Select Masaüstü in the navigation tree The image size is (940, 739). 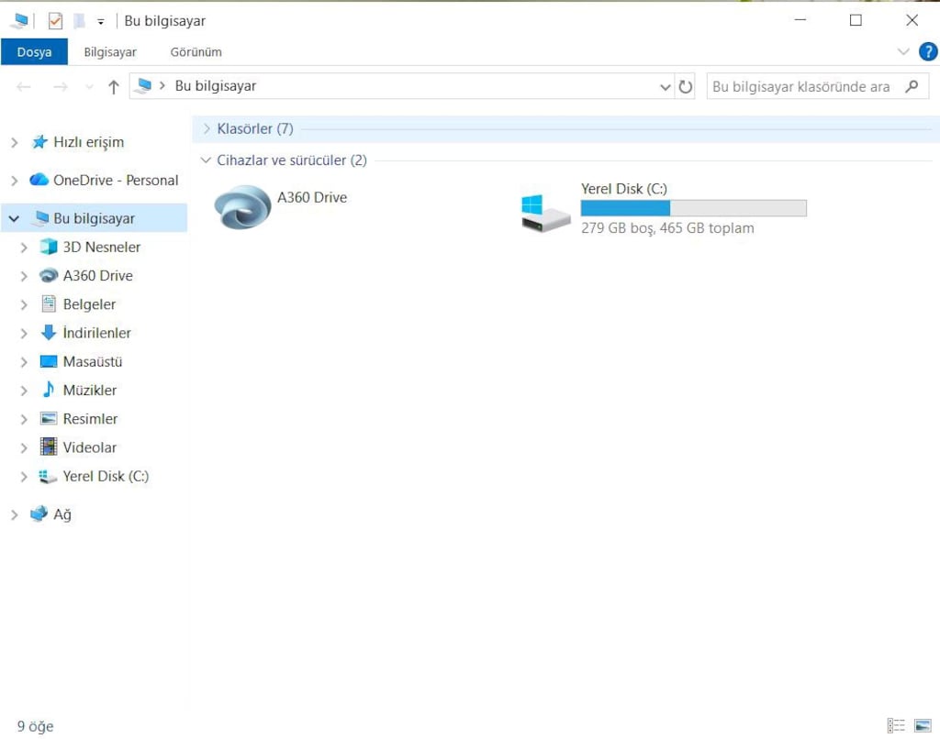(x=93, y=362)
